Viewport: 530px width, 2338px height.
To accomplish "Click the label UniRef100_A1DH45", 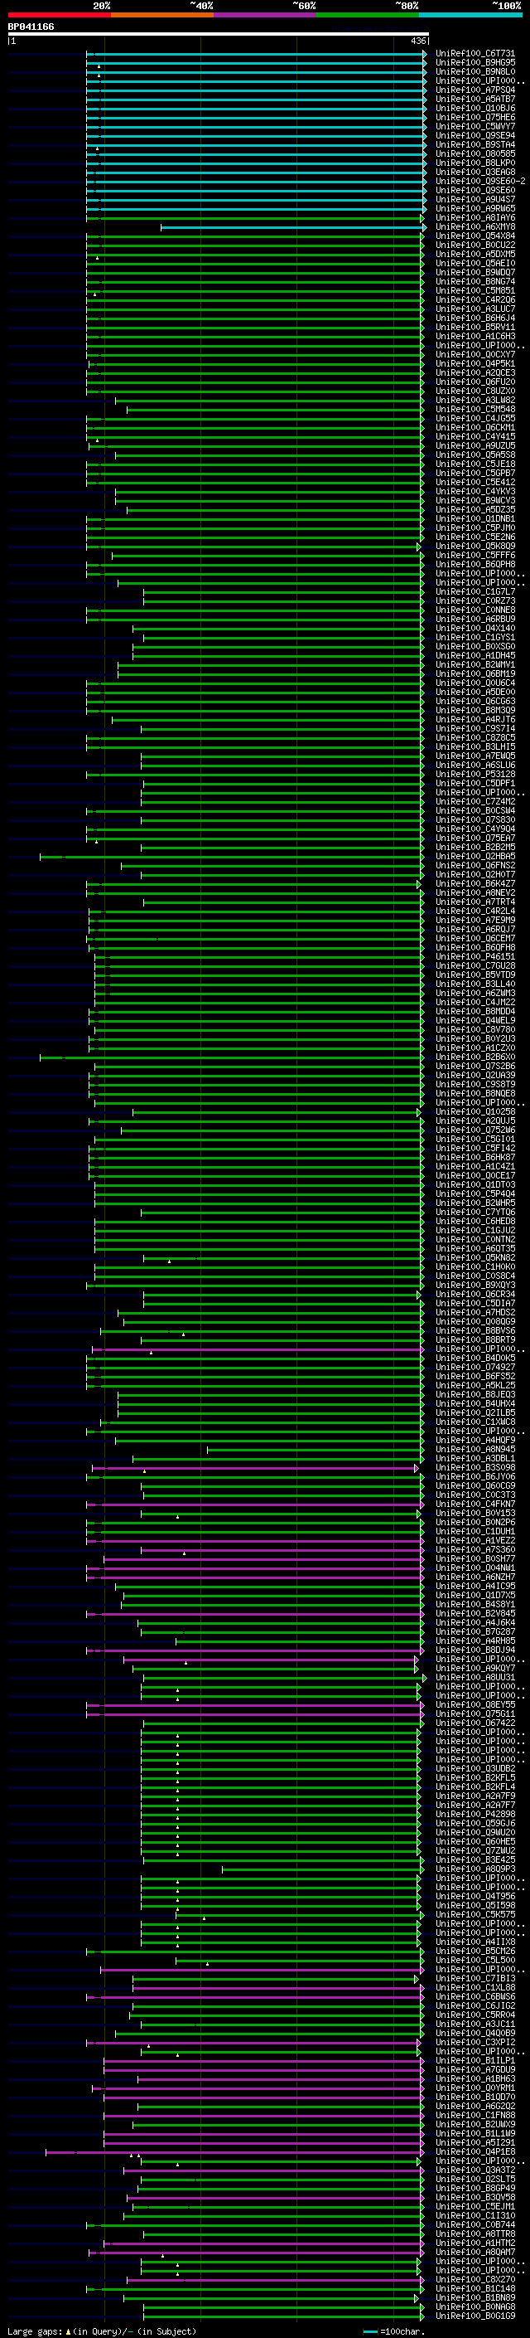I will [x=475, y=655].
